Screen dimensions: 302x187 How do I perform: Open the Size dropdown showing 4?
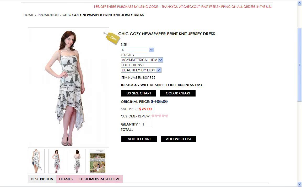[x=137, y=50]
